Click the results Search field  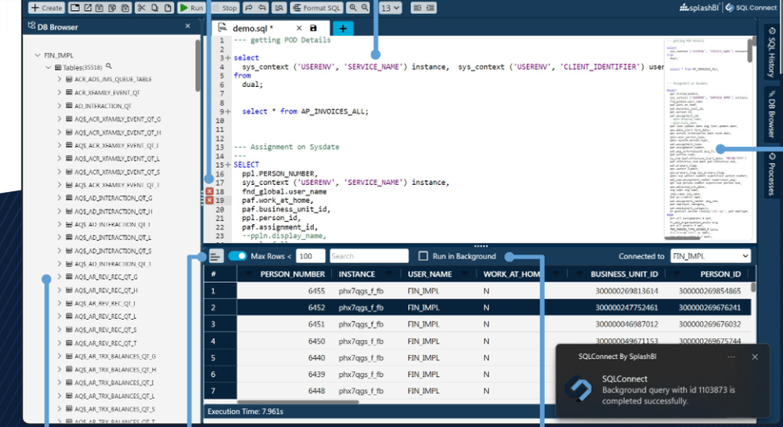pyautogui.click(x=369, y=256)
